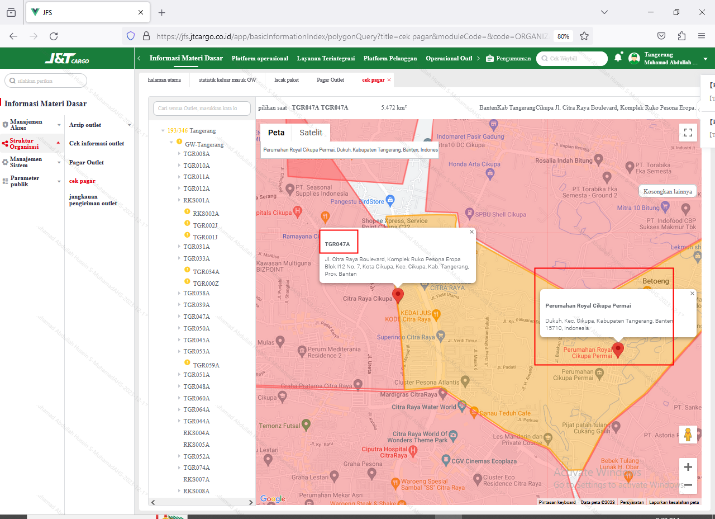715x519 pixels.
Task: Close the TGR047A info popup
Action: [471, 232]
